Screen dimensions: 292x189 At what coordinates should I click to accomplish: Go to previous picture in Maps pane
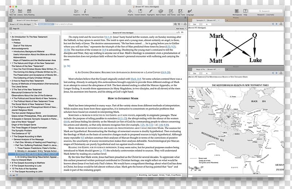coord(273,73)
